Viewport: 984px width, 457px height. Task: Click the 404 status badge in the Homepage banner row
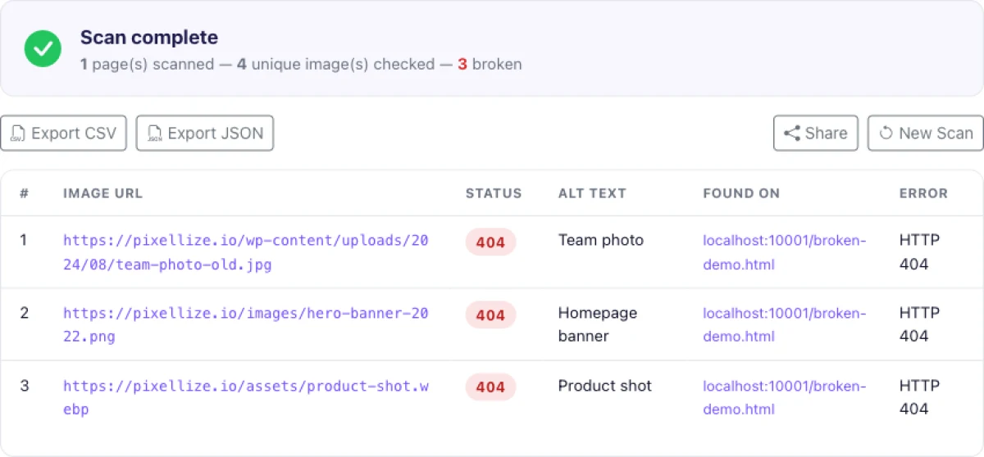[490, 315]
